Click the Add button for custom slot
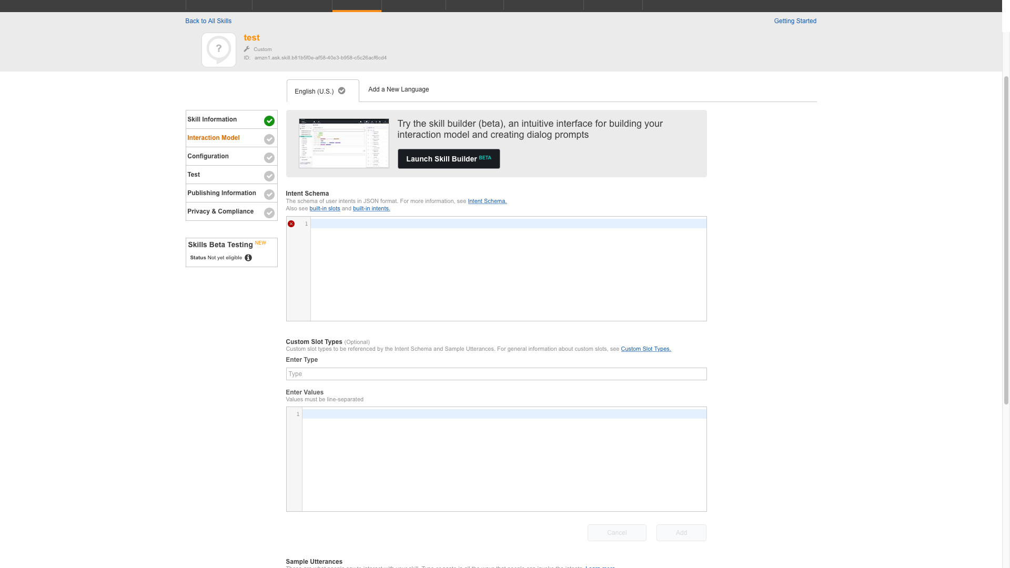This screenshot has height=568, width=1010. tap(681, 532)
